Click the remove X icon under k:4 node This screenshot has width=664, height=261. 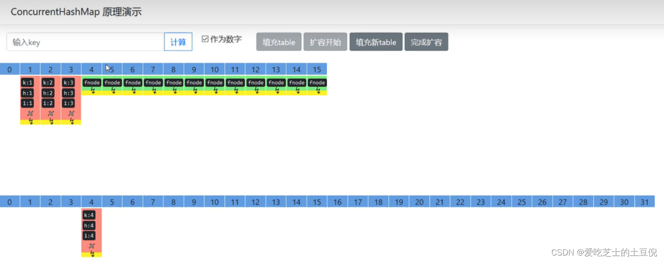(x=92, y=246)
